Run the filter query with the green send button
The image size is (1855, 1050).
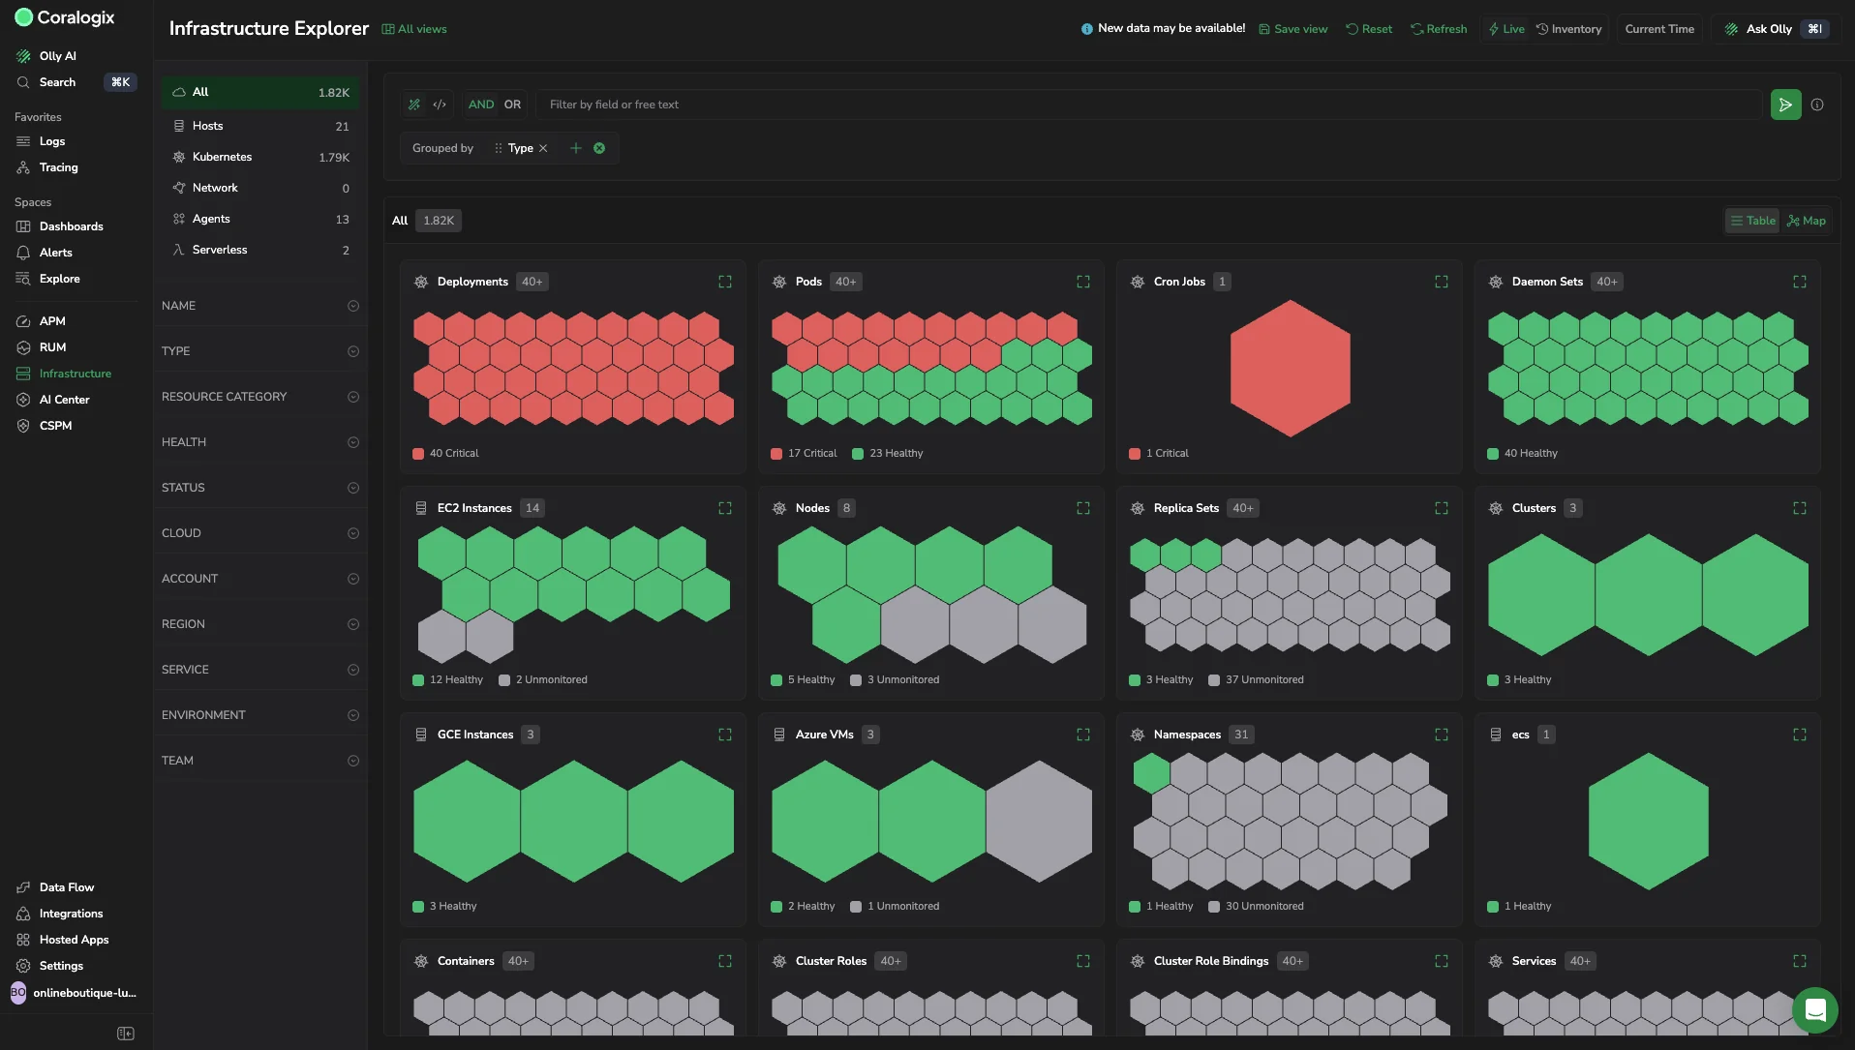(1785, 105)
